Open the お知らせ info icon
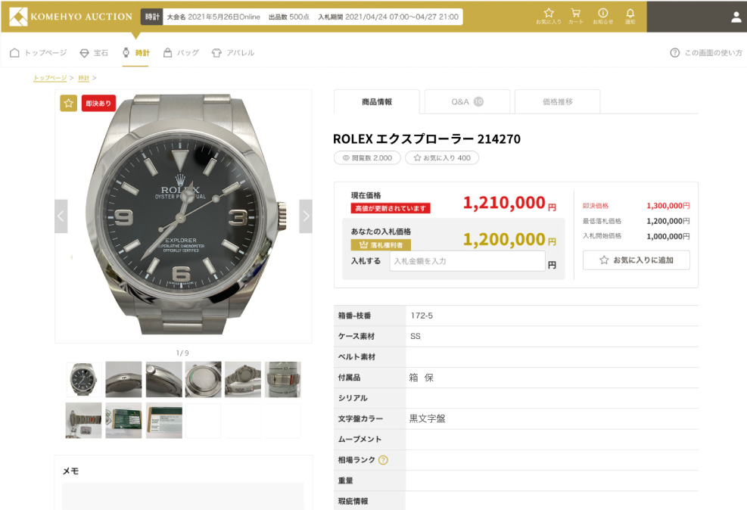This screenshot has width=747, height=510. click(x=602, y=16)
